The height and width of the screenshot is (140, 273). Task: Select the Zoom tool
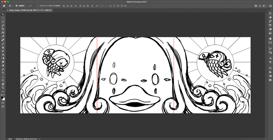[3, 87]
